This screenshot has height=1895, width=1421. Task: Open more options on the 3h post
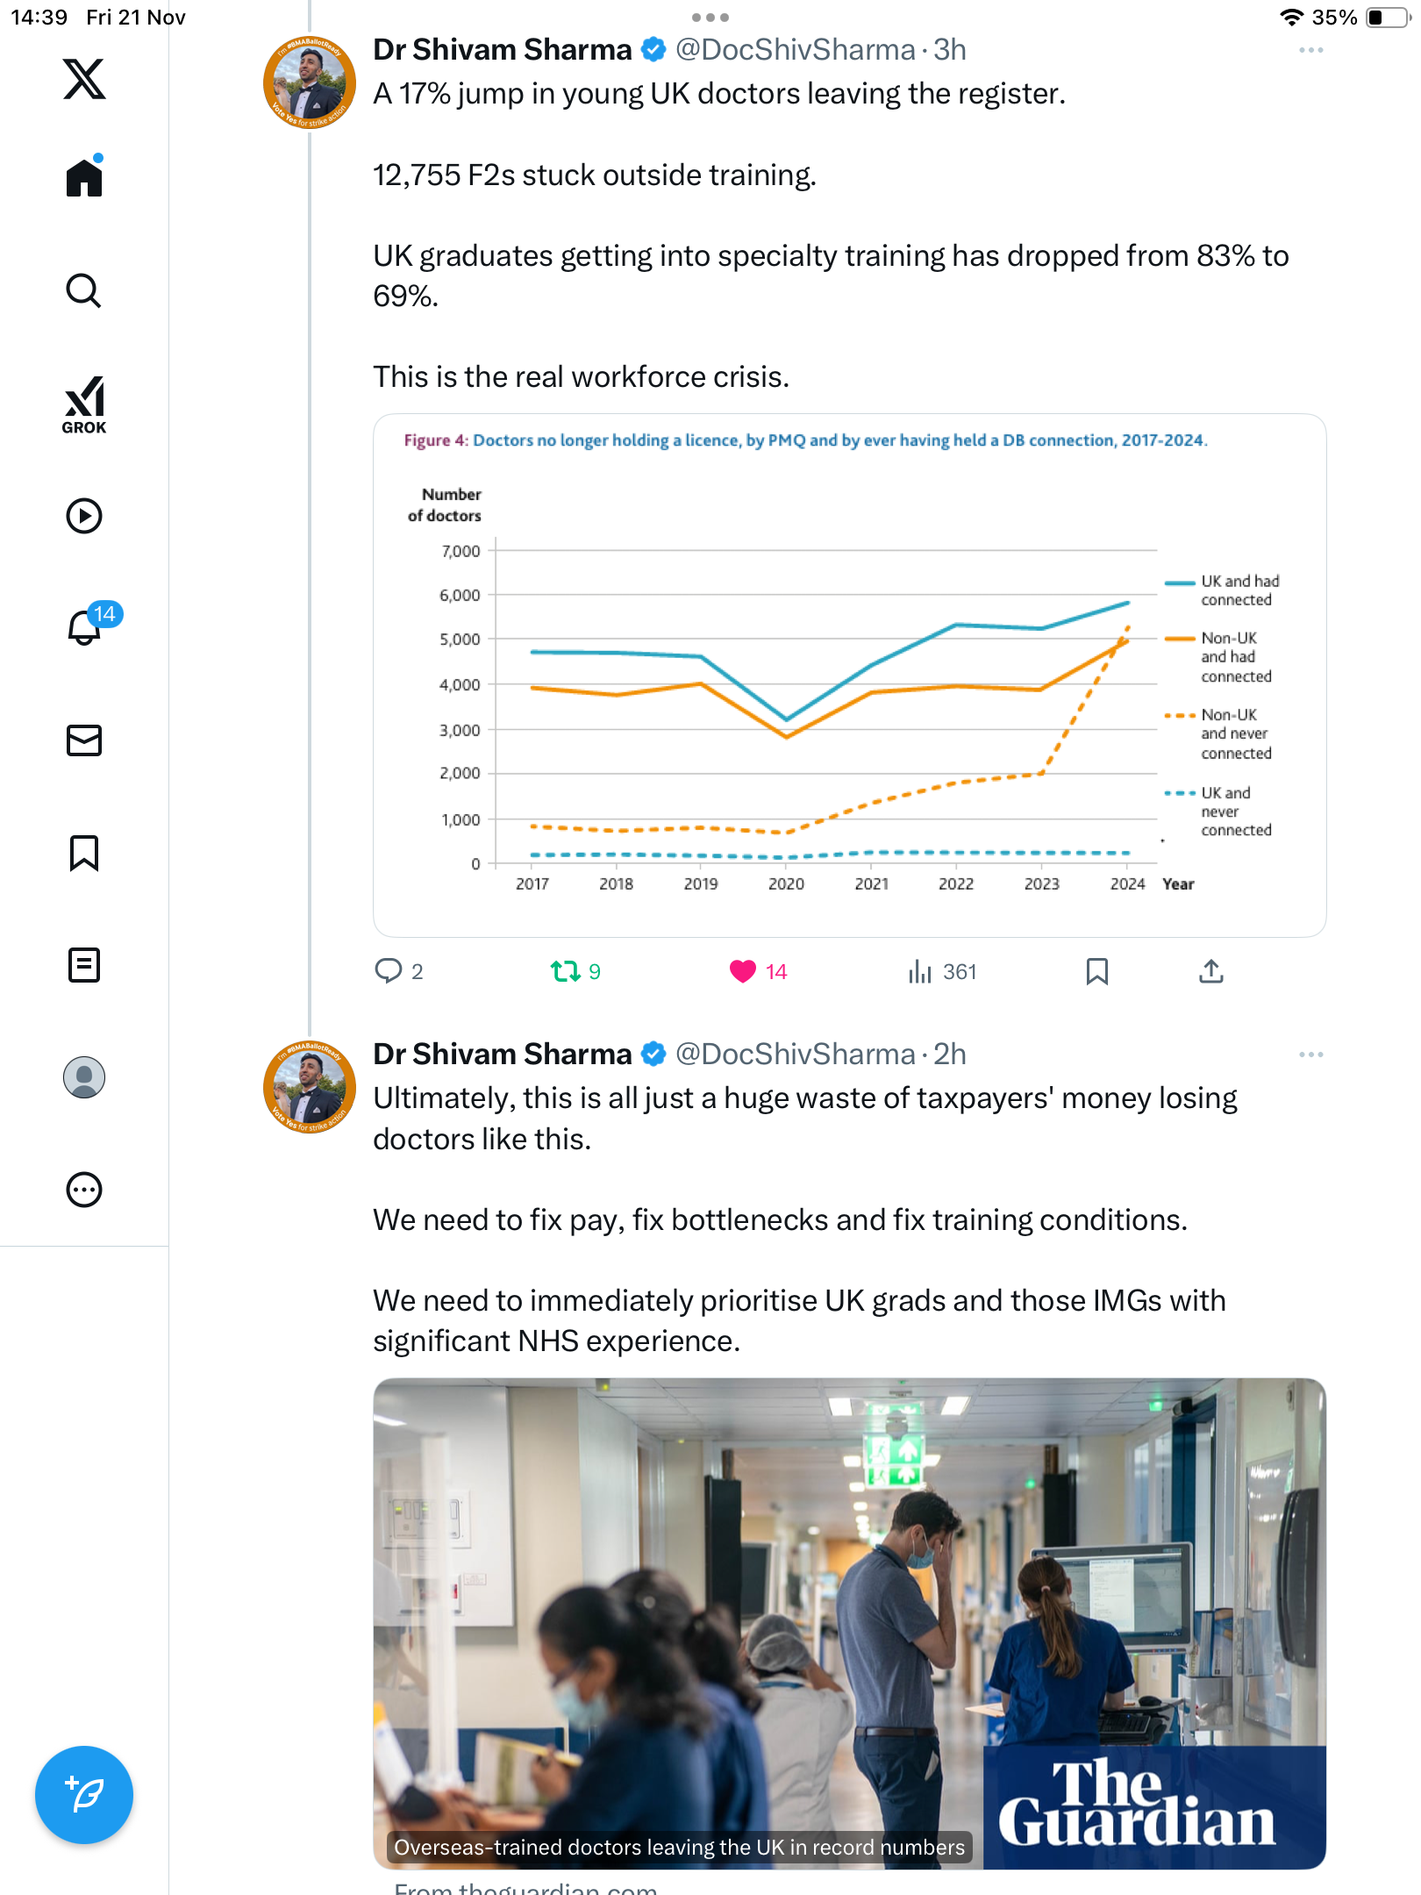tap(1310, 50)
